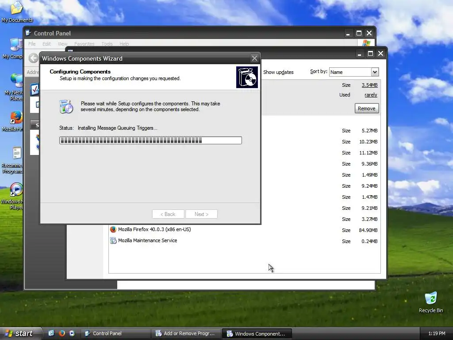Click the Back arrow in Control Panel
453x340 pixels.
(x=33, y=58)
